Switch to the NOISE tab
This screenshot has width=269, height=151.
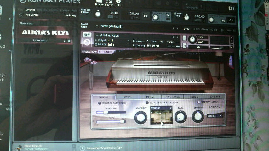coord(194,97)
